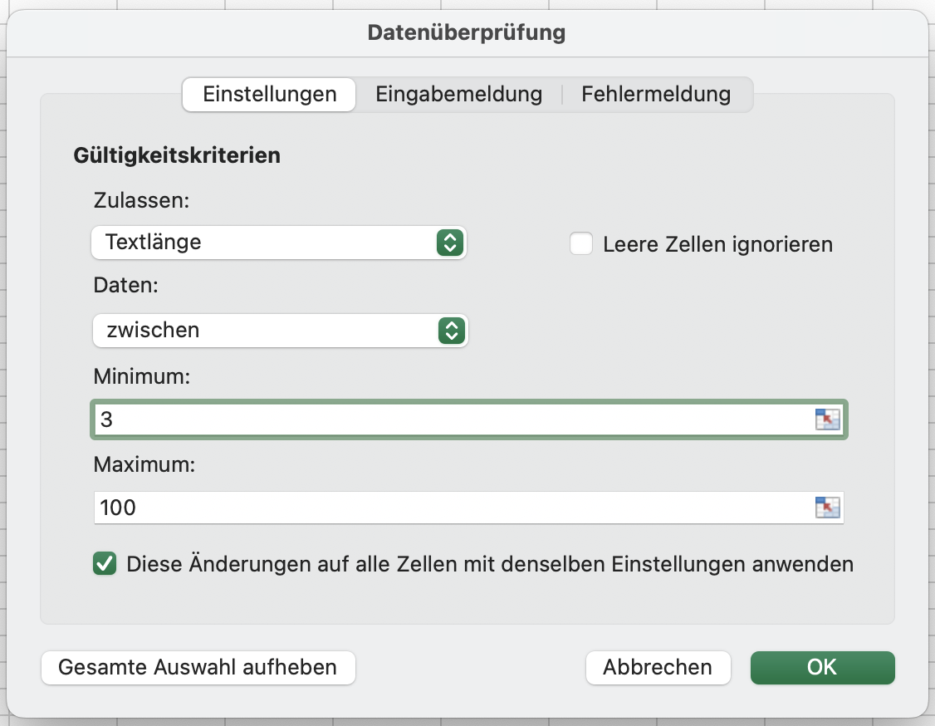Enable the Leere Zellen ignorieren checkbox
This screenshot has height=726, width=935.
(581, 244)
